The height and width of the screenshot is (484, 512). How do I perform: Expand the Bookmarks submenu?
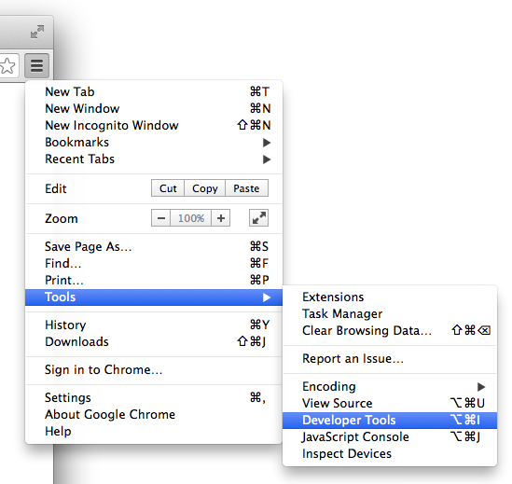pos(154,142)
